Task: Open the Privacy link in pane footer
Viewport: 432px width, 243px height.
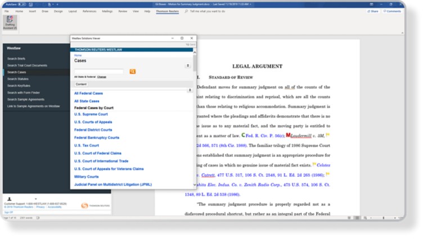Action: click(x=40, y=207)
